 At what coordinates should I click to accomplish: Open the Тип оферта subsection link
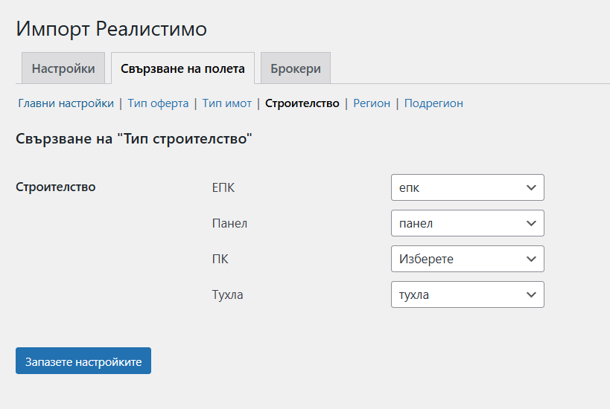click(x=158, y=103)
